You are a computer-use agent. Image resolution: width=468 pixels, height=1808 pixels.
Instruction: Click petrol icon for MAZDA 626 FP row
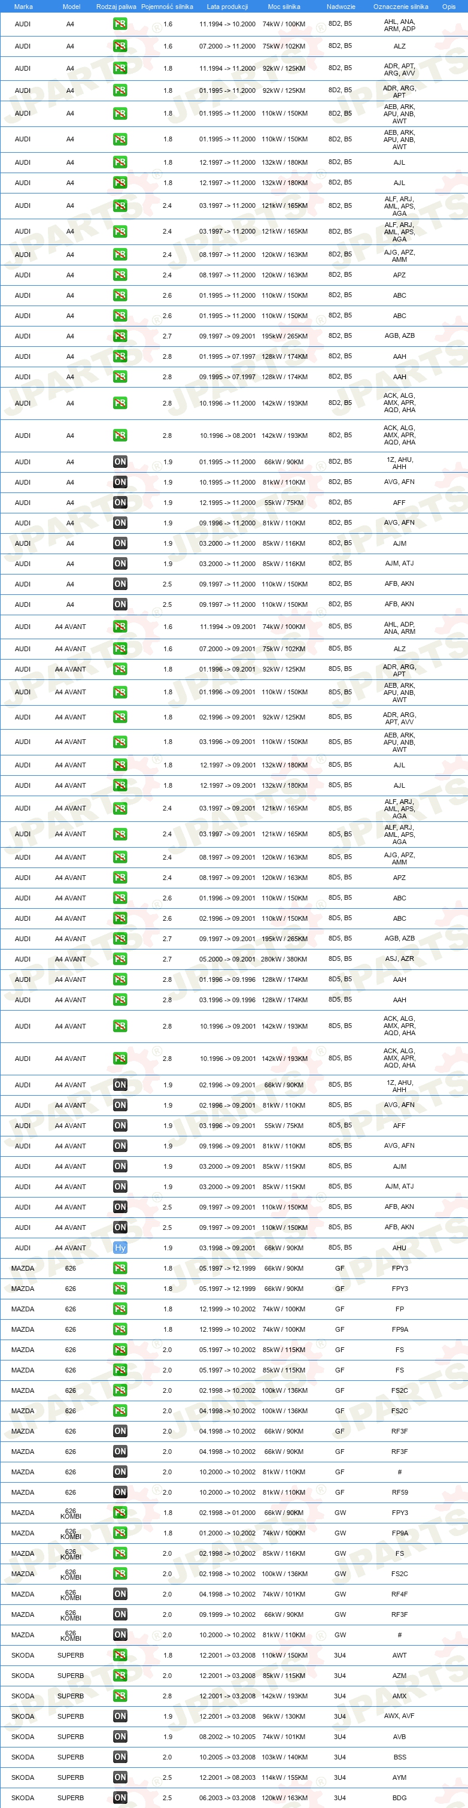coord(120,1309)
